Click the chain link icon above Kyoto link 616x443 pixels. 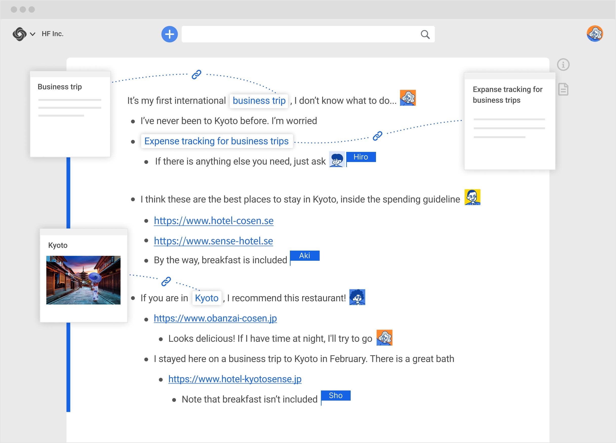pos(166,281)
